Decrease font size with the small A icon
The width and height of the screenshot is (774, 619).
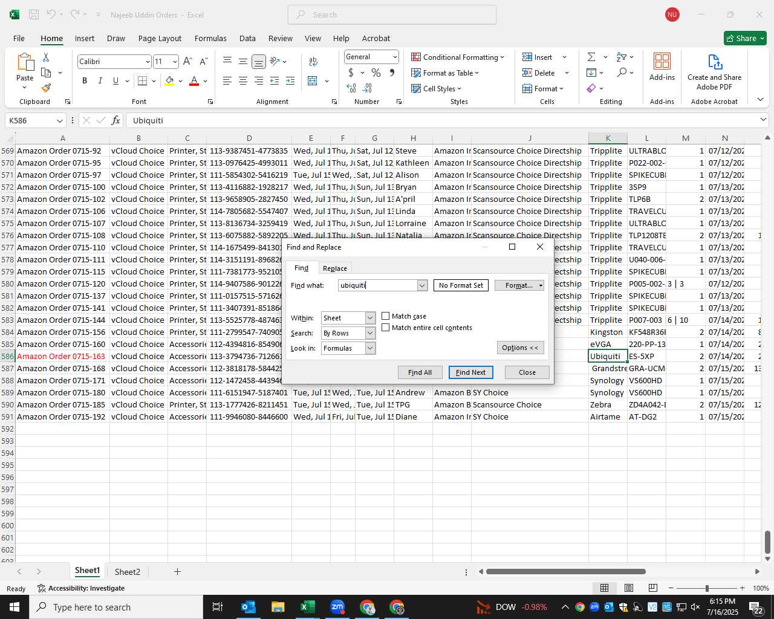coord(203,61)
